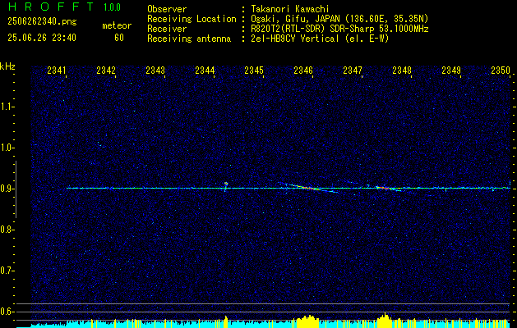This screenshot has height=328, width=517.
Task: Click R820T2(RTL-SDR) SDR-Sharp 53.1000MHz text
Action: pos(339,29)
